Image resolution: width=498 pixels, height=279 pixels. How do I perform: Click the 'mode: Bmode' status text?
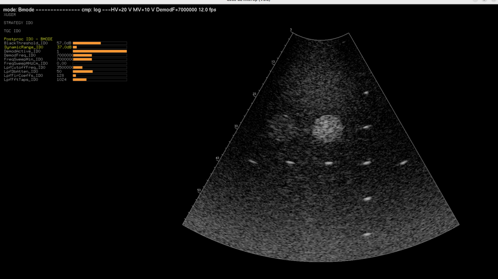coord(19,10)
